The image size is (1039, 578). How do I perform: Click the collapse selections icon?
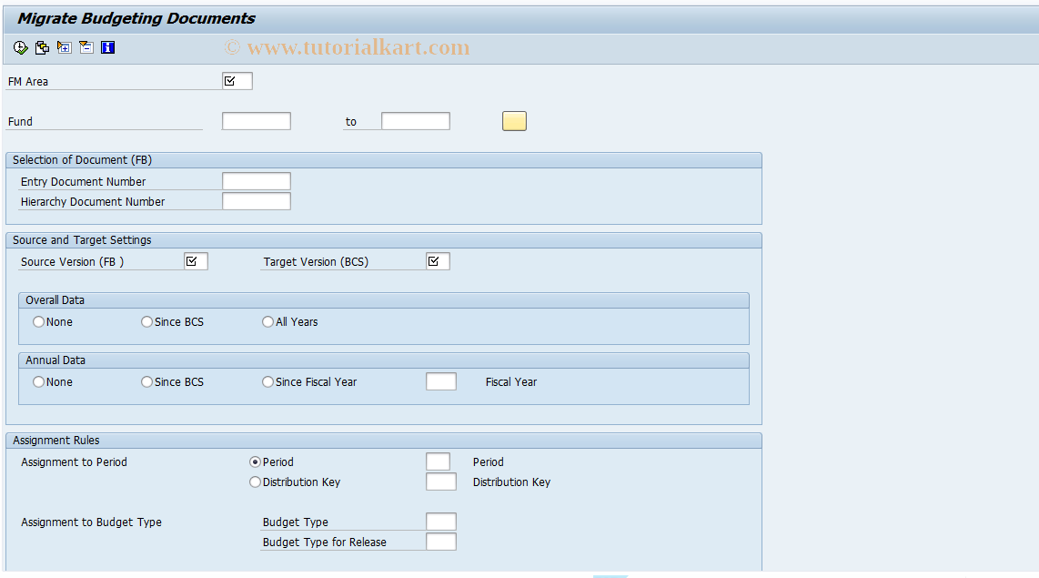pos(86,47)
